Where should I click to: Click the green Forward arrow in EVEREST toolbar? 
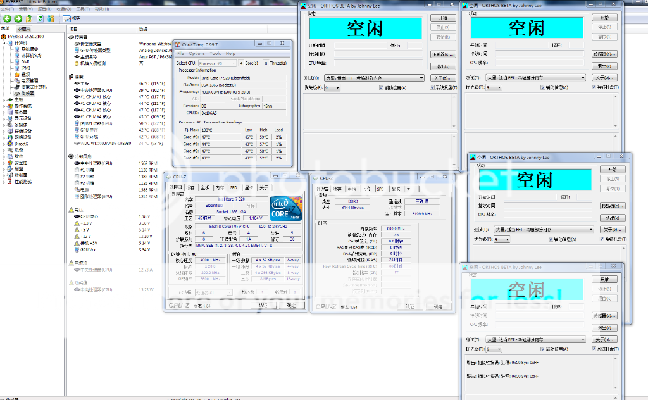coord(18,19)
